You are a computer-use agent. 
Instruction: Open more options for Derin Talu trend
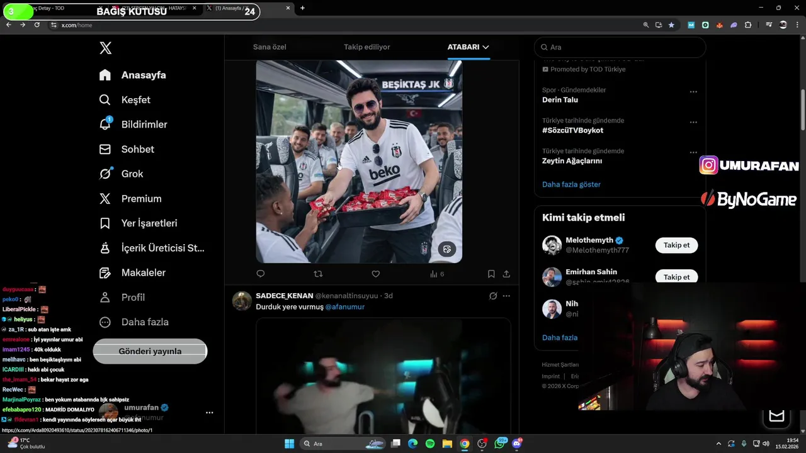tap(693, 92)
